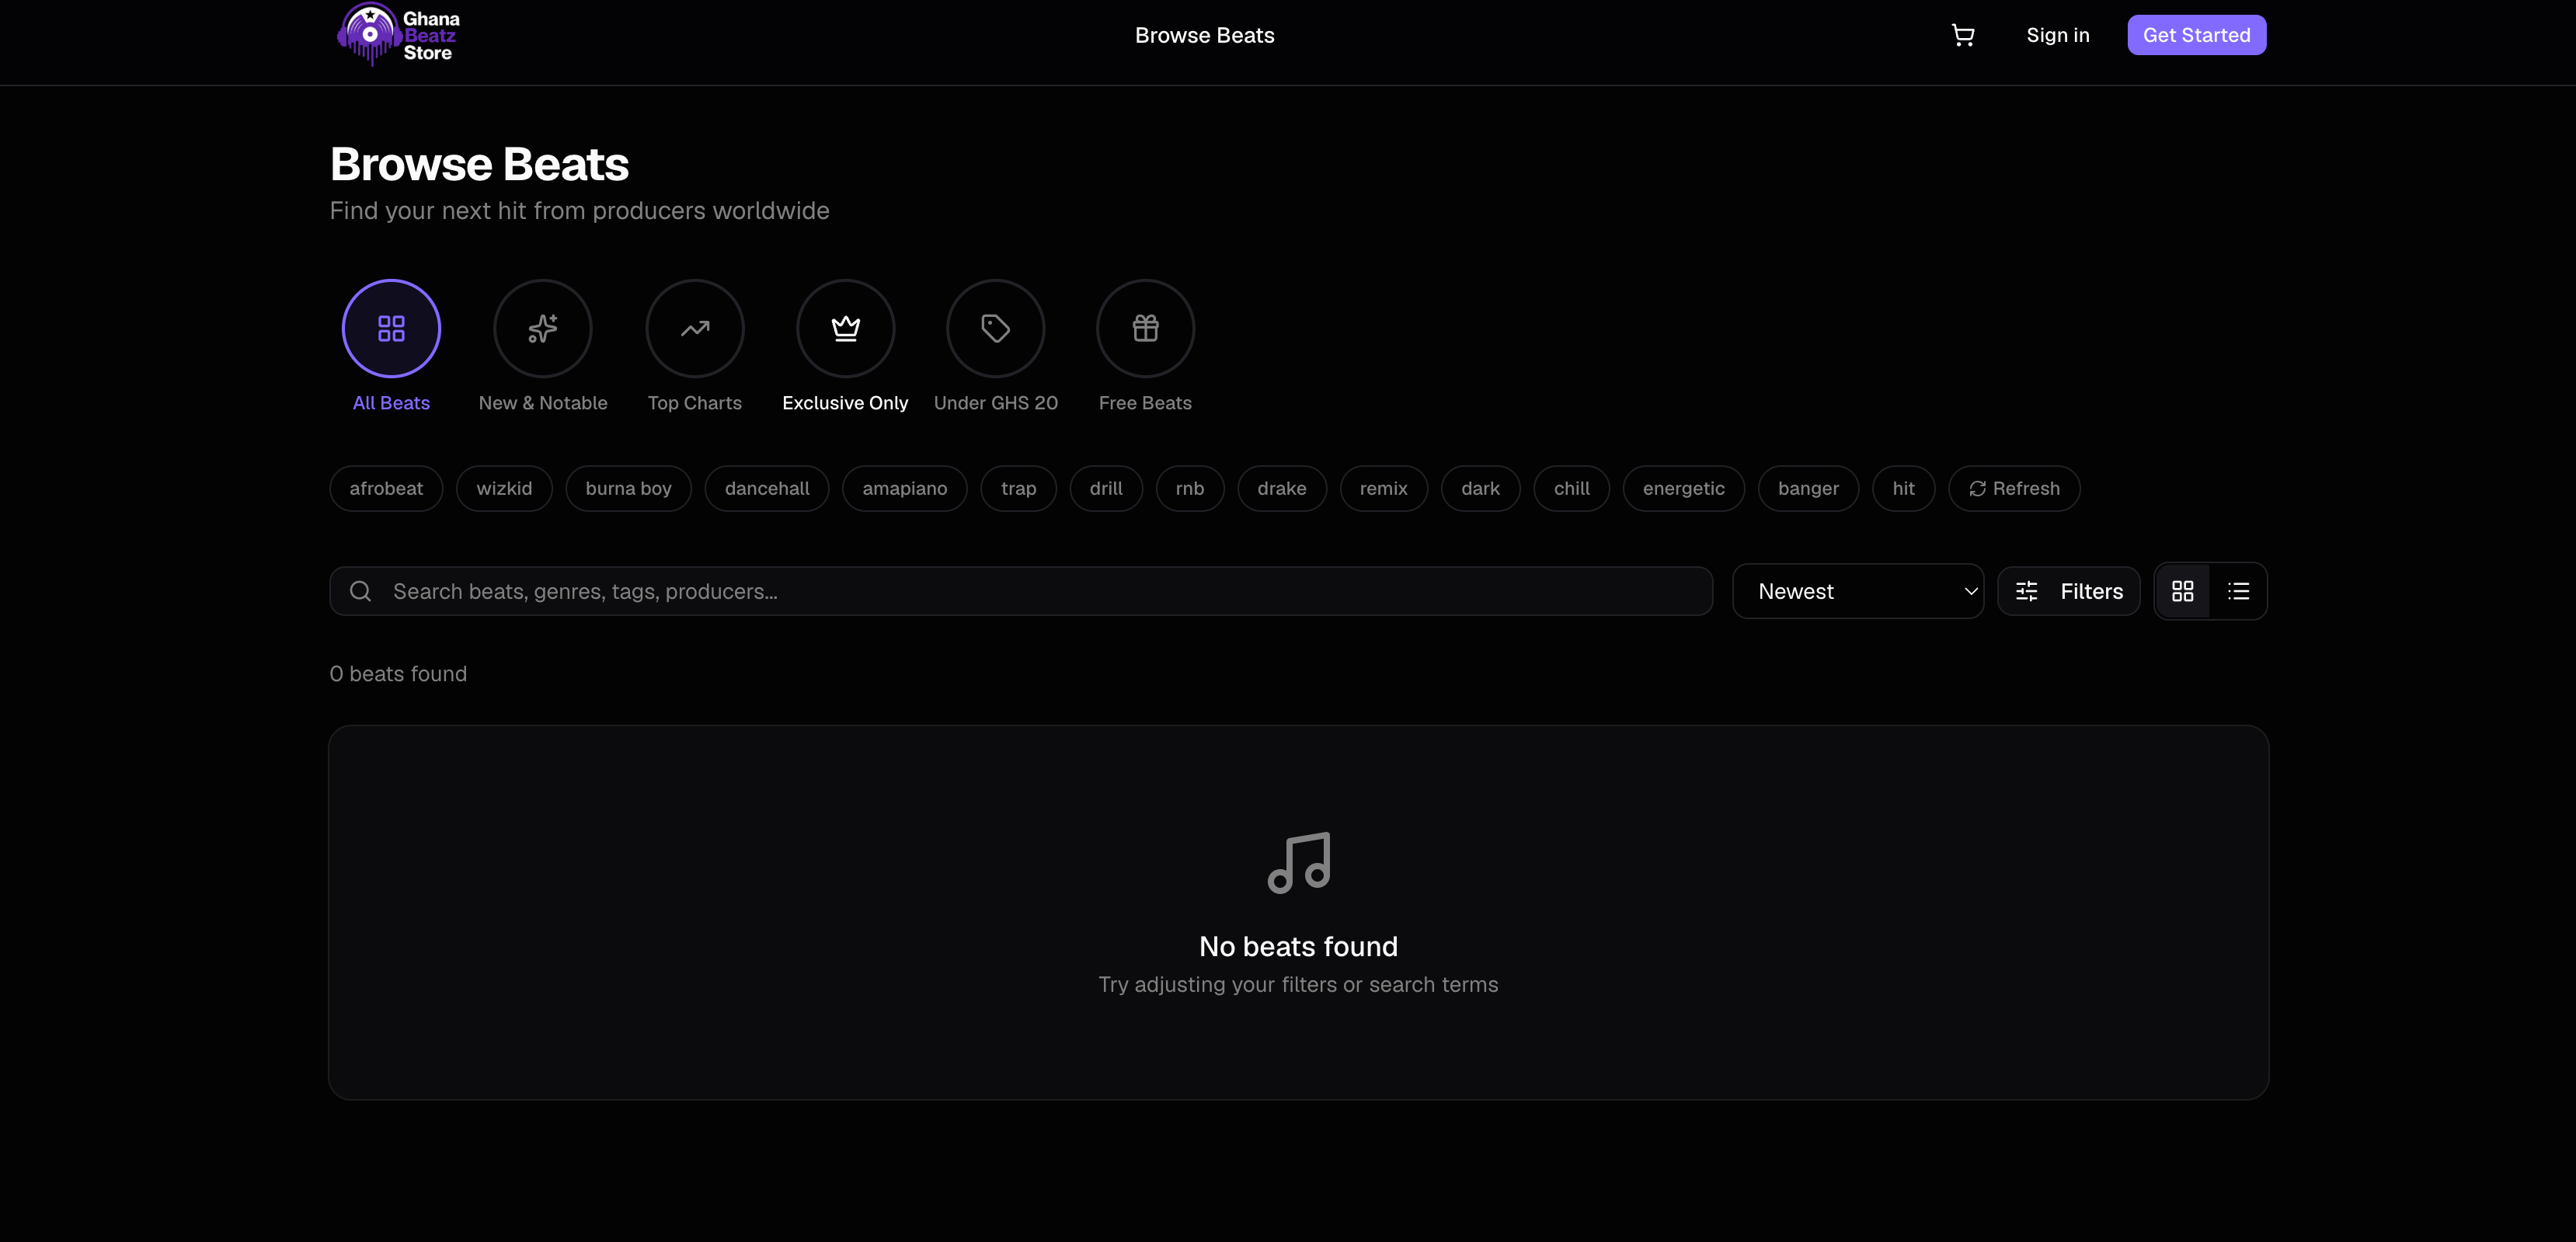Filter by the remix tag
Viewport: 2576px width, 1242px height.
1384,488
